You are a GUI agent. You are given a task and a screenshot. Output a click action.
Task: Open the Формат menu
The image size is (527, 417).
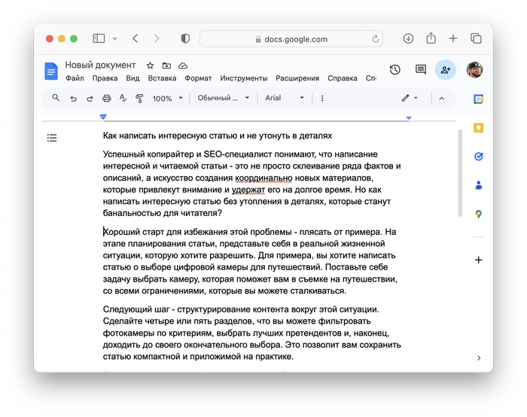click(198, 78)
